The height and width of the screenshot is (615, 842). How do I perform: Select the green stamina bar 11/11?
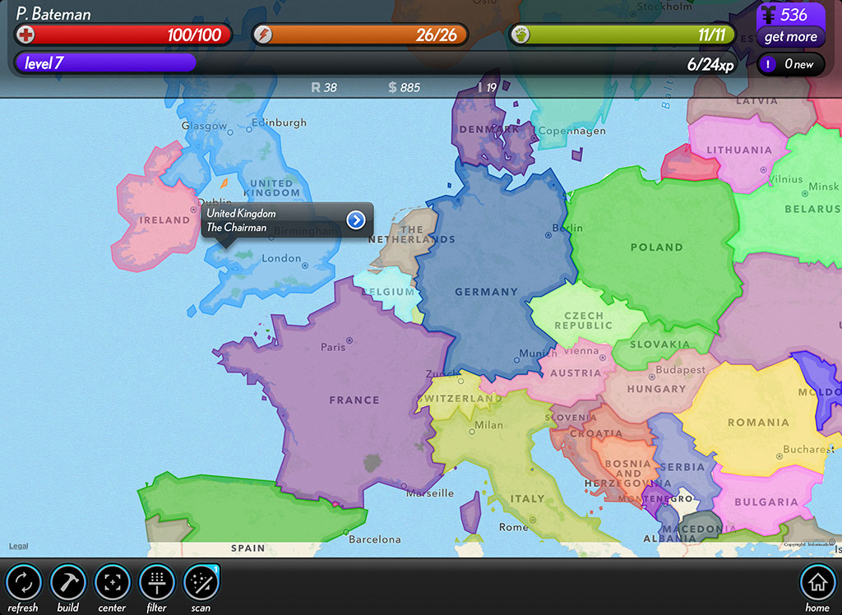click(x=623, y=35)
